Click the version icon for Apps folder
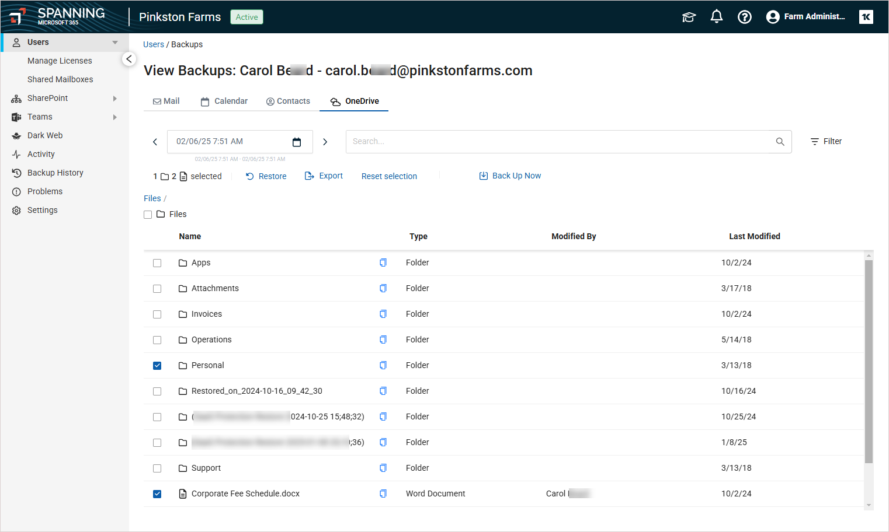The width and height of the screenshot is (889, 532). 383,262
